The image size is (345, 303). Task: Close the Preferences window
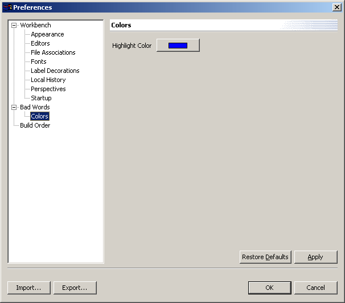tap(337, 7)
